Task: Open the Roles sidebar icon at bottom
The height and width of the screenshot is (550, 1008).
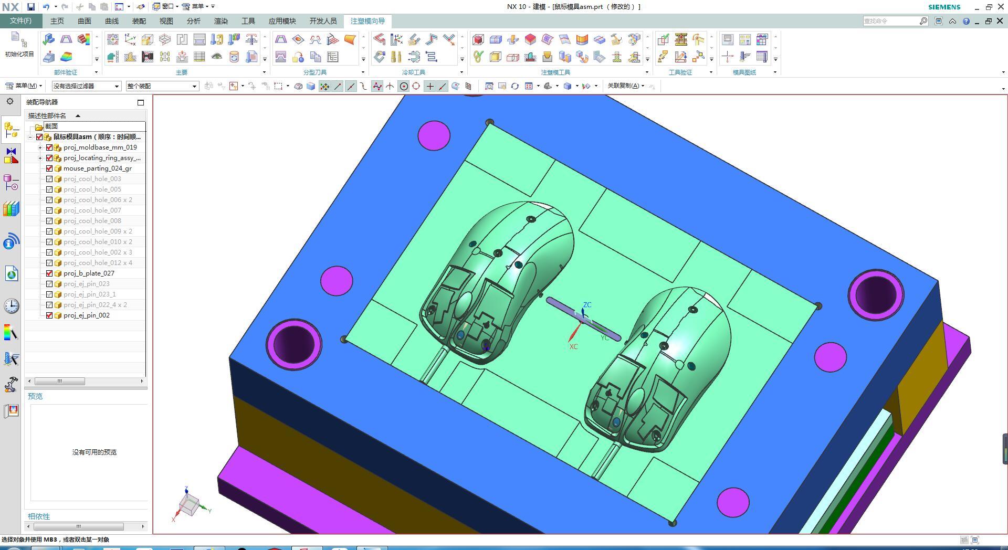Action: (11, 410)
